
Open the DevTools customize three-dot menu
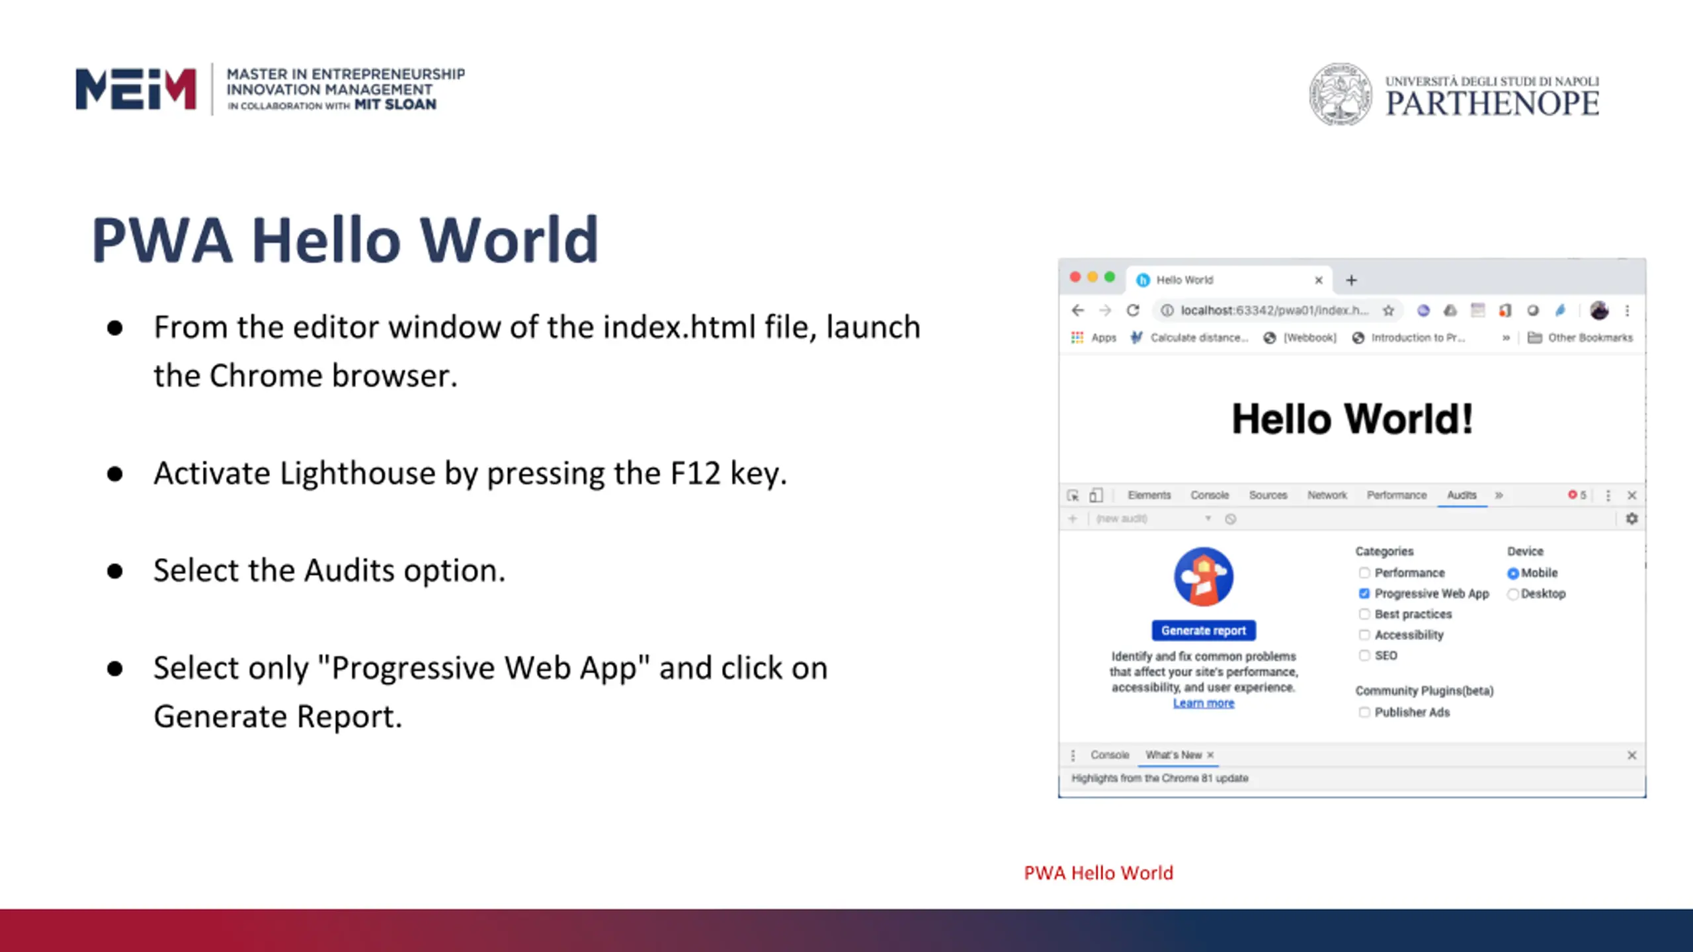tap(1608, 495)
